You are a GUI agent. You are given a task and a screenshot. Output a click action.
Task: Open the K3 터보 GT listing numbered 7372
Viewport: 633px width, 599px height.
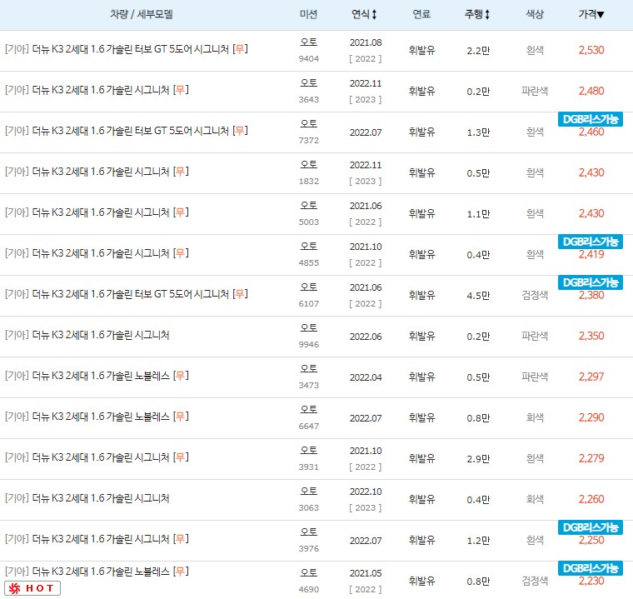point(127,131)
